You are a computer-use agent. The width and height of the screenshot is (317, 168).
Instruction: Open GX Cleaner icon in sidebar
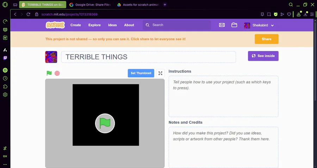click(x=5, y=30)
